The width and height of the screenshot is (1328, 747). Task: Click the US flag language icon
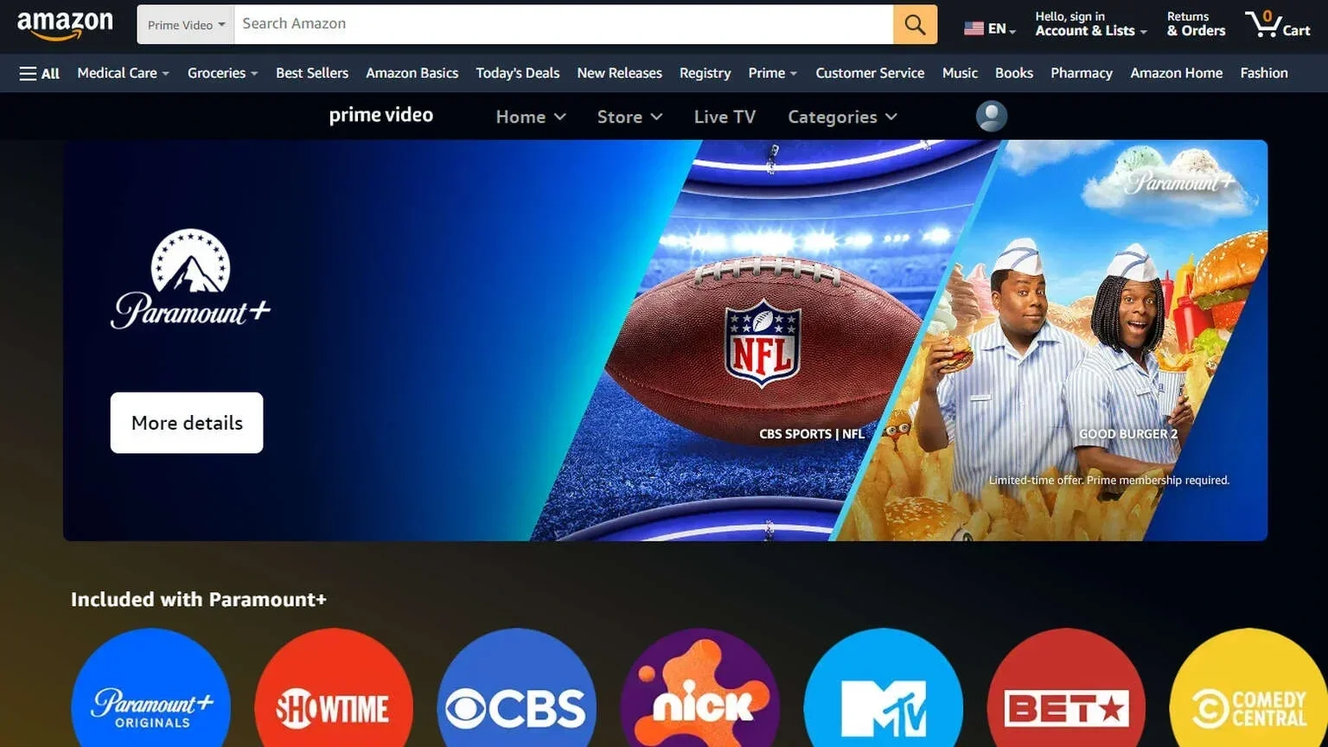tap(974, 29)
